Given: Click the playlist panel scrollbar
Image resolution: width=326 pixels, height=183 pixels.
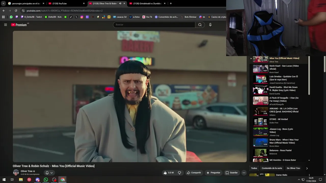Looking at the screenshot, I should 309,76.
